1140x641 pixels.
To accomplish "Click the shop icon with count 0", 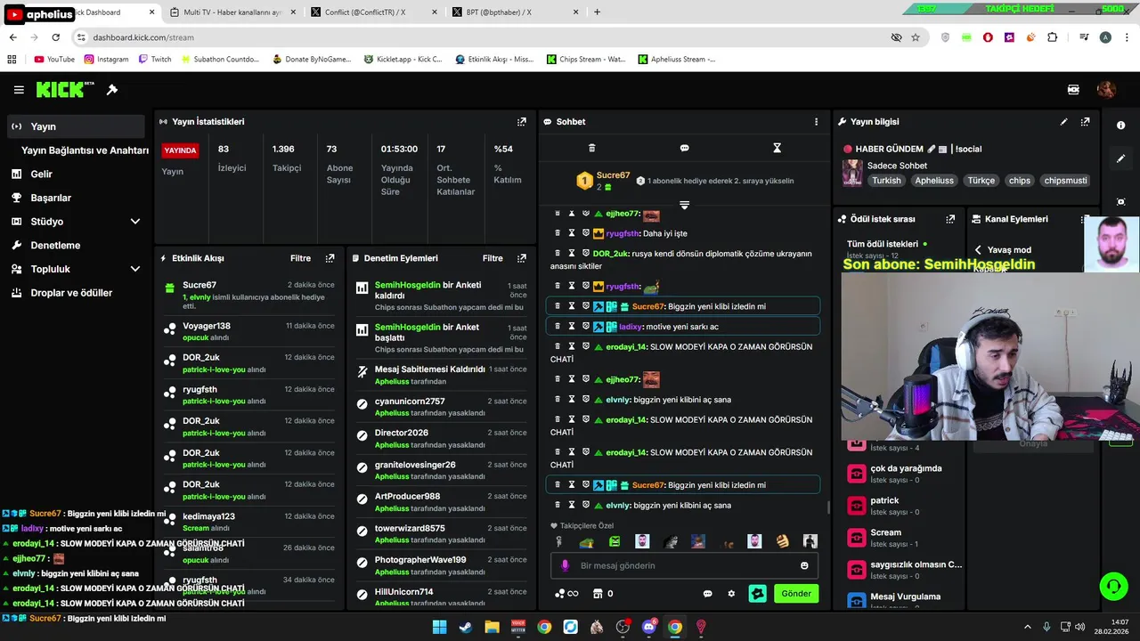I will [x=603, y=594].
